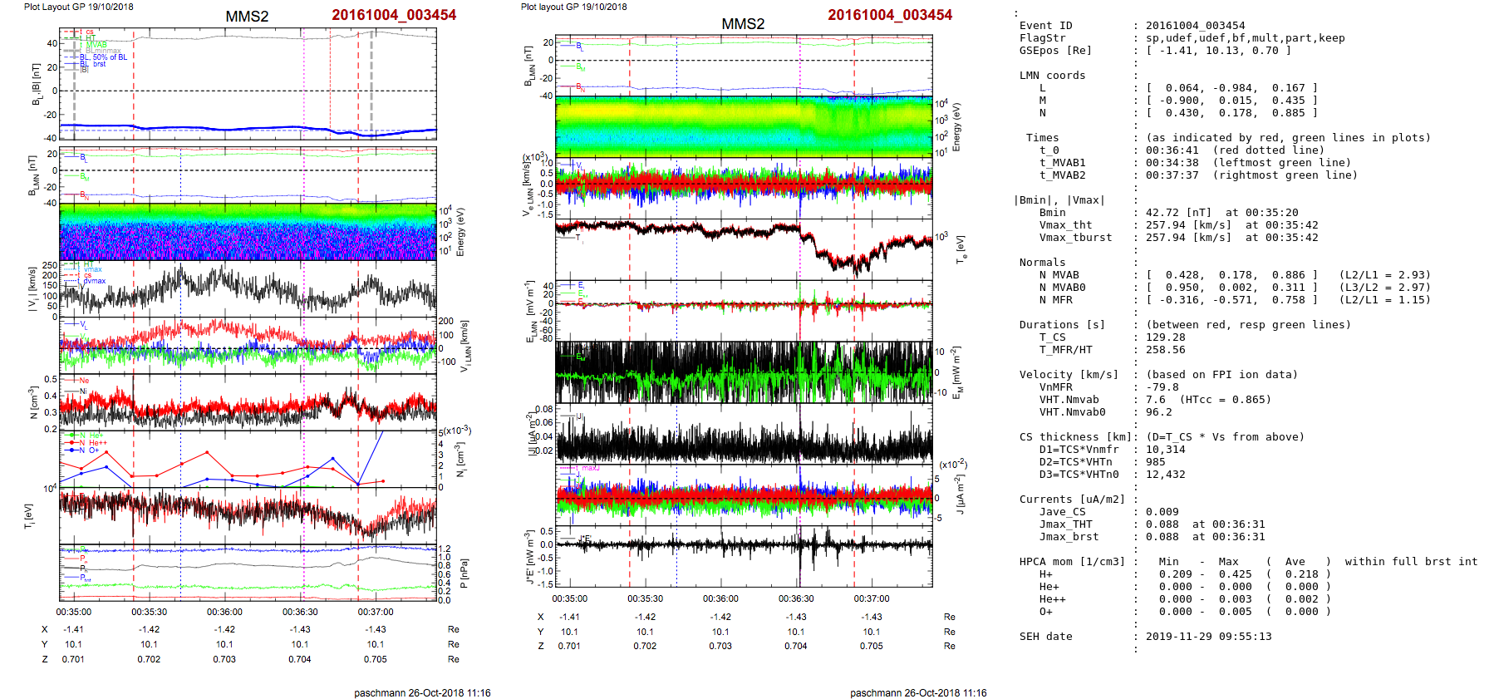This screenshot has height=699, width=1499.
Task: Click the P [nPa] axis label
Action: tap(464, 573)
